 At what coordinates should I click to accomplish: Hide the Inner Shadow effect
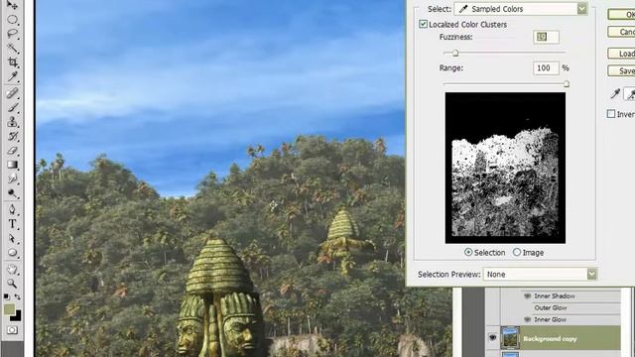pyautogui.click(x=527, y=297)
